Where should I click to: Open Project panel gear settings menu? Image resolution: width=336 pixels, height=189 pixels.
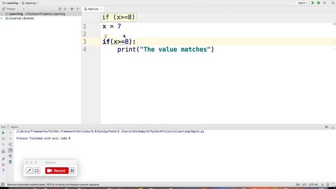(x=72, y=9)
